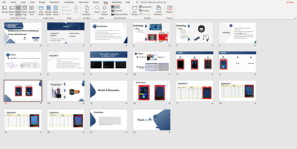Image resolution: width=297 pixels, height=149 pixels.
Task: Open Notes Page view
Action: coord(25,10)
